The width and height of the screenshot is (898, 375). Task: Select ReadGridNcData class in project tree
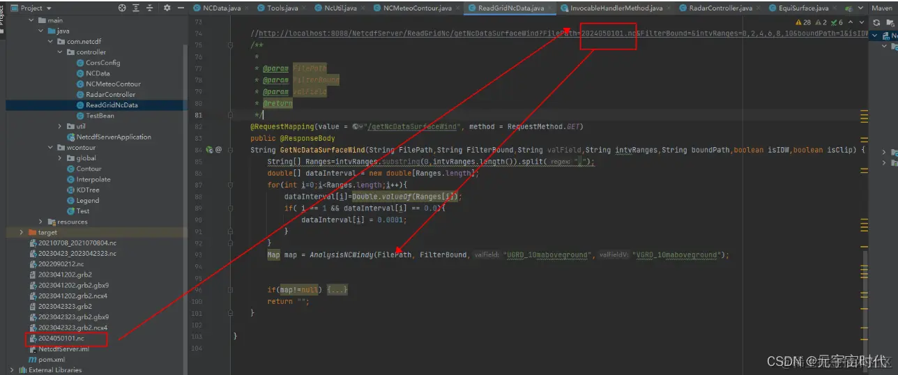click(106, 105)
